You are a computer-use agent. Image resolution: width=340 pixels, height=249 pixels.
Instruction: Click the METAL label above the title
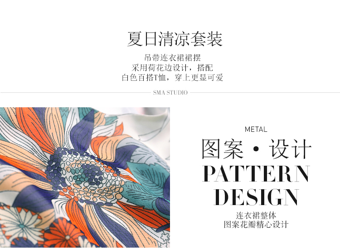coord(256,129)
